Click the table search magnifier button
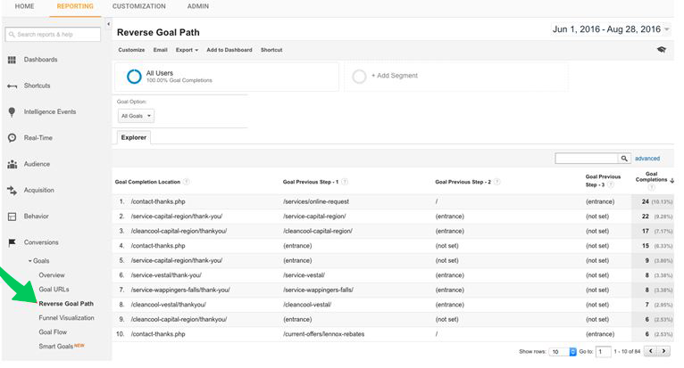Image resolution: width=684 pixels, height=368 pixels. pos(624,159)
